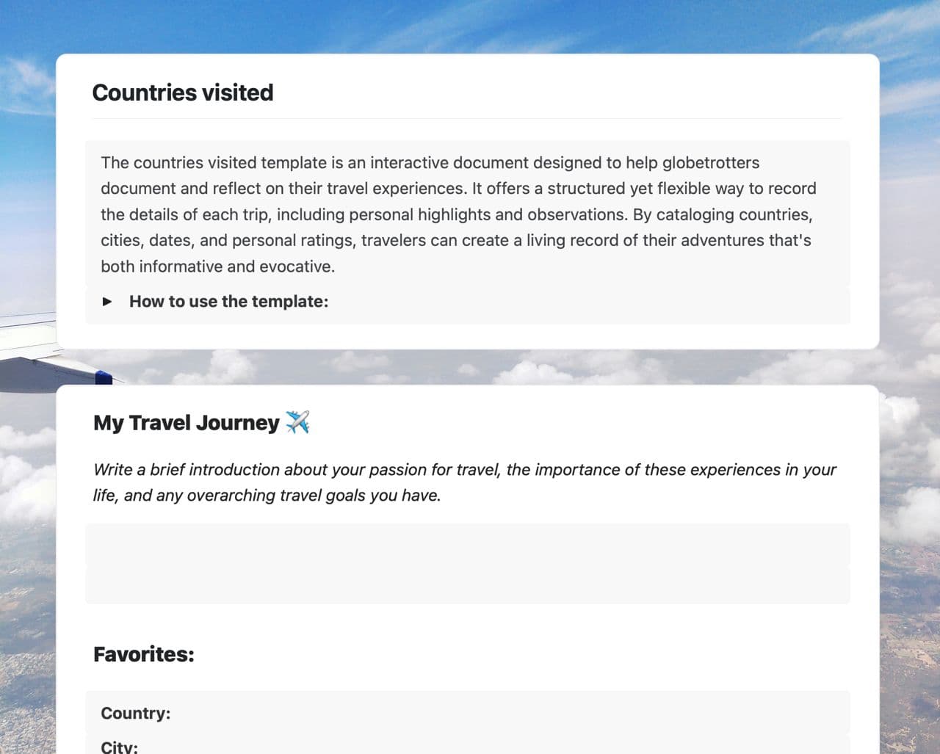Click the airplane emoji beside My Travel Journey

tap(297, 422)
